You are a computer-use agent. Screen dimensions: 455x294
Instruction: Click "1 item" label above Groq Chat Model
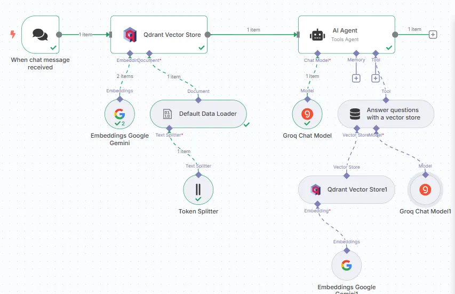click(x=312, y=76)
